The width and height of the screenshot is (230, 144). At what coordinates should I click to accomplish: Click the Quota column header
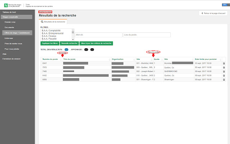157,59
